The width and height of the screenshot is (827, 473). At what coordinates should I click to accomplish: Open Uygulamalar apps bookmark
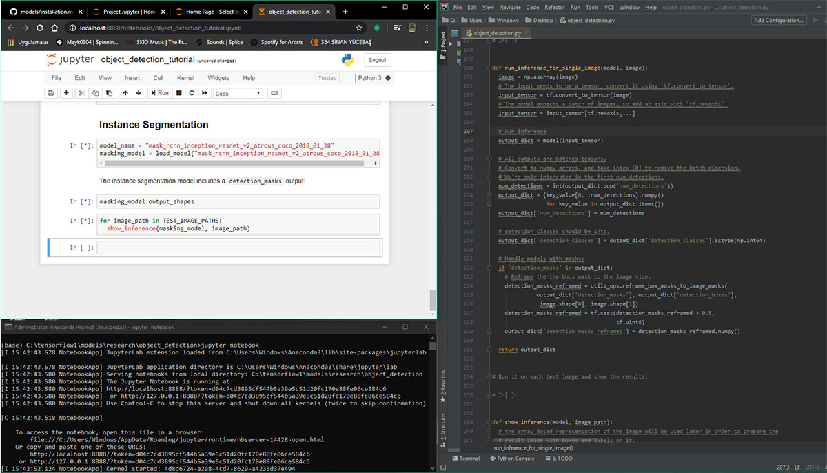click(27, 42)
